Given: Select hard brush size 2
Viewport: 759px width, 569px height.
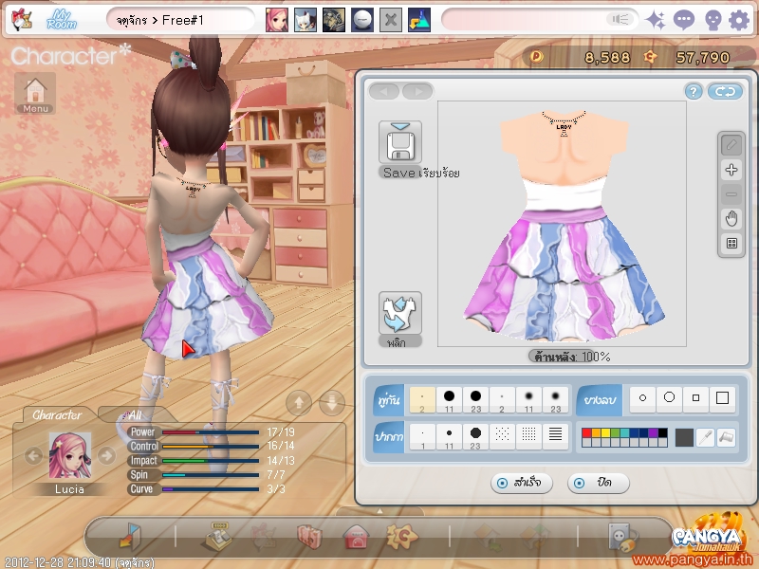Looking at the screenshot, I should point(422,400).
